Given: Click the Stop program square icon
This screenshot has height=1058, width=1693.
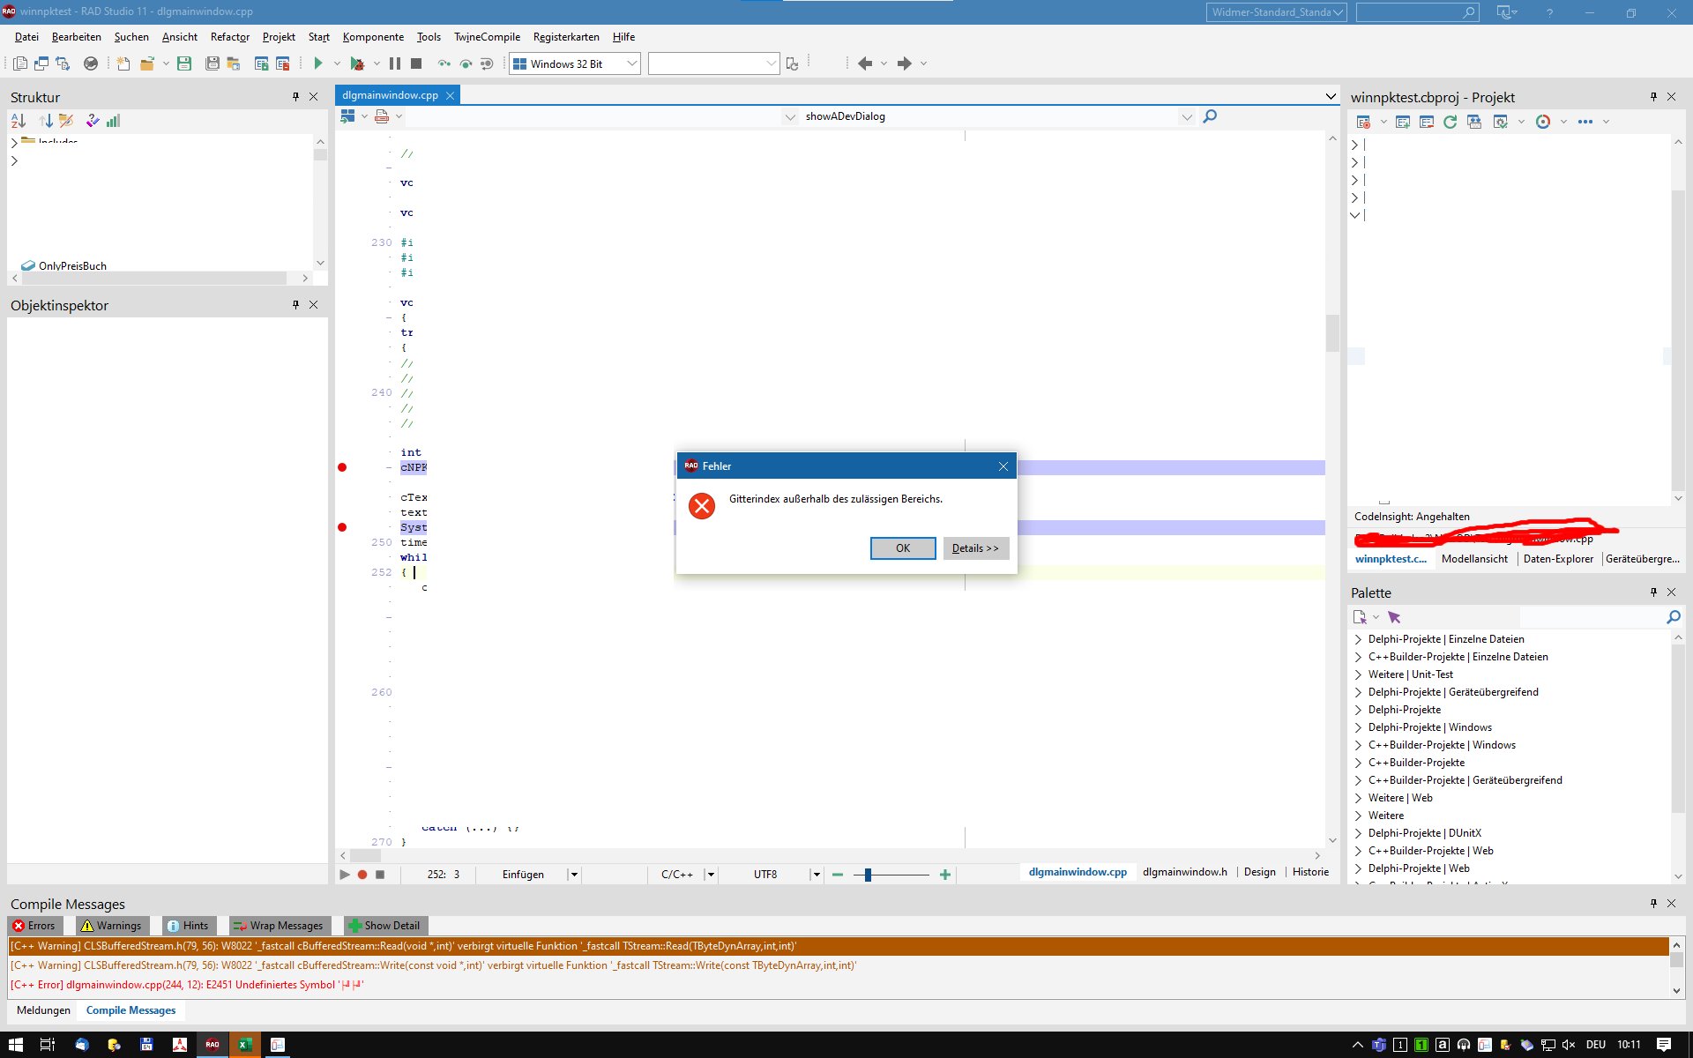Looking at the screenshot, I should tap(416, 63).
